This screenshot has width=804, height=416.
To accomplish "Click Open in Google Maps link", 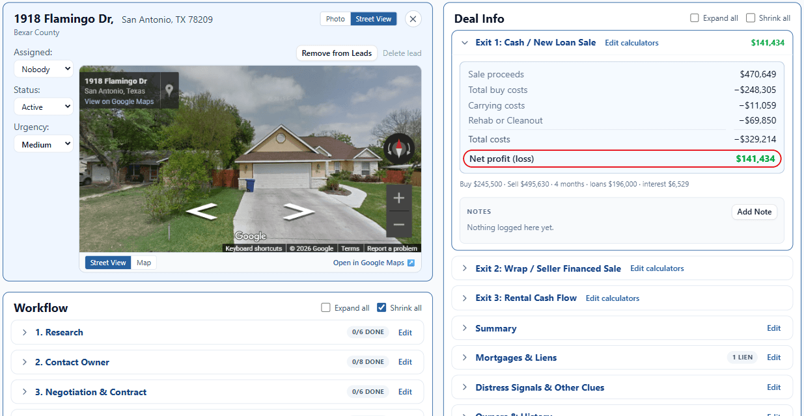I will [x=368, y=263].
